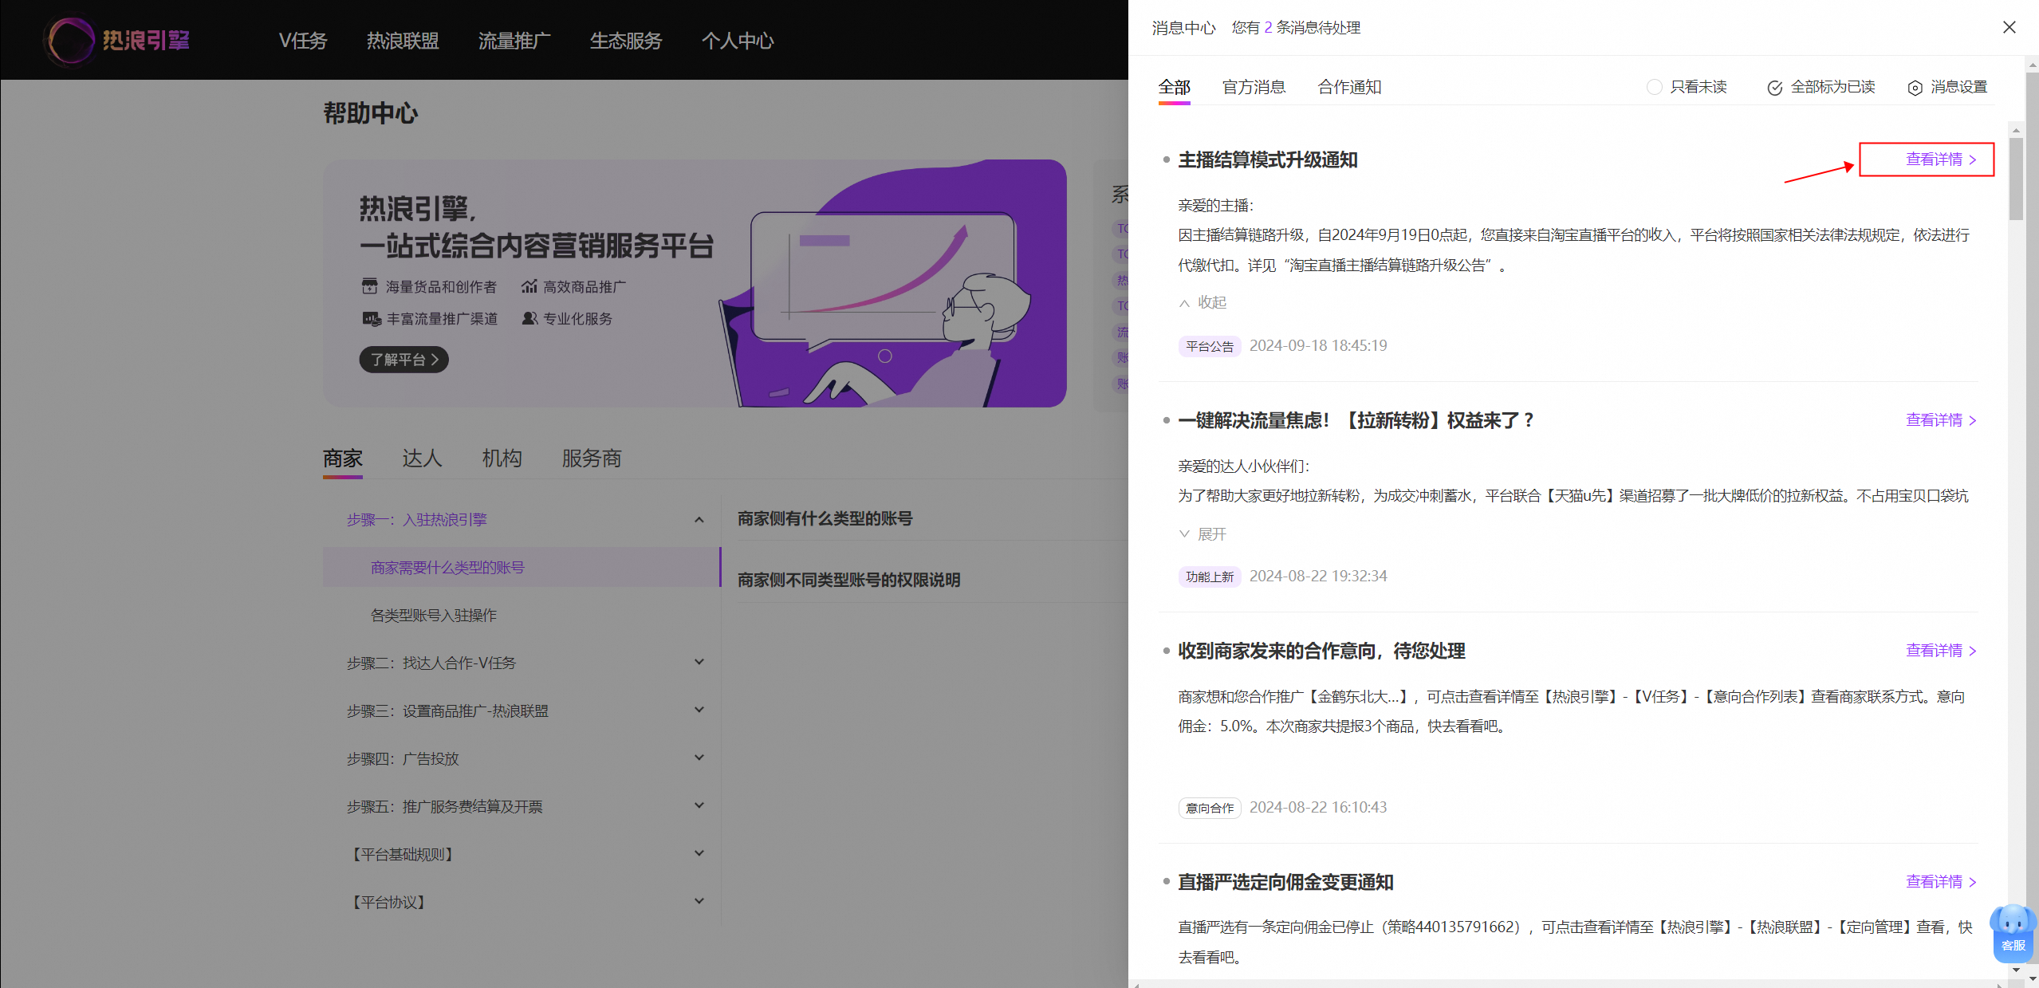The width and height of the screenshot is (2039, 988).
Task: Click the 专业化服务 person icon
Action: (529, 319)
